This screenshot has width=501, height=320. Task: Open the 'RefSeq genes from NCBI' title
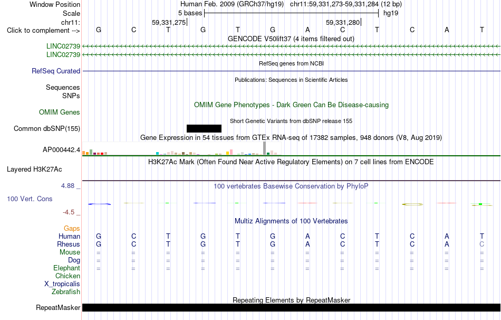(292, 63)
